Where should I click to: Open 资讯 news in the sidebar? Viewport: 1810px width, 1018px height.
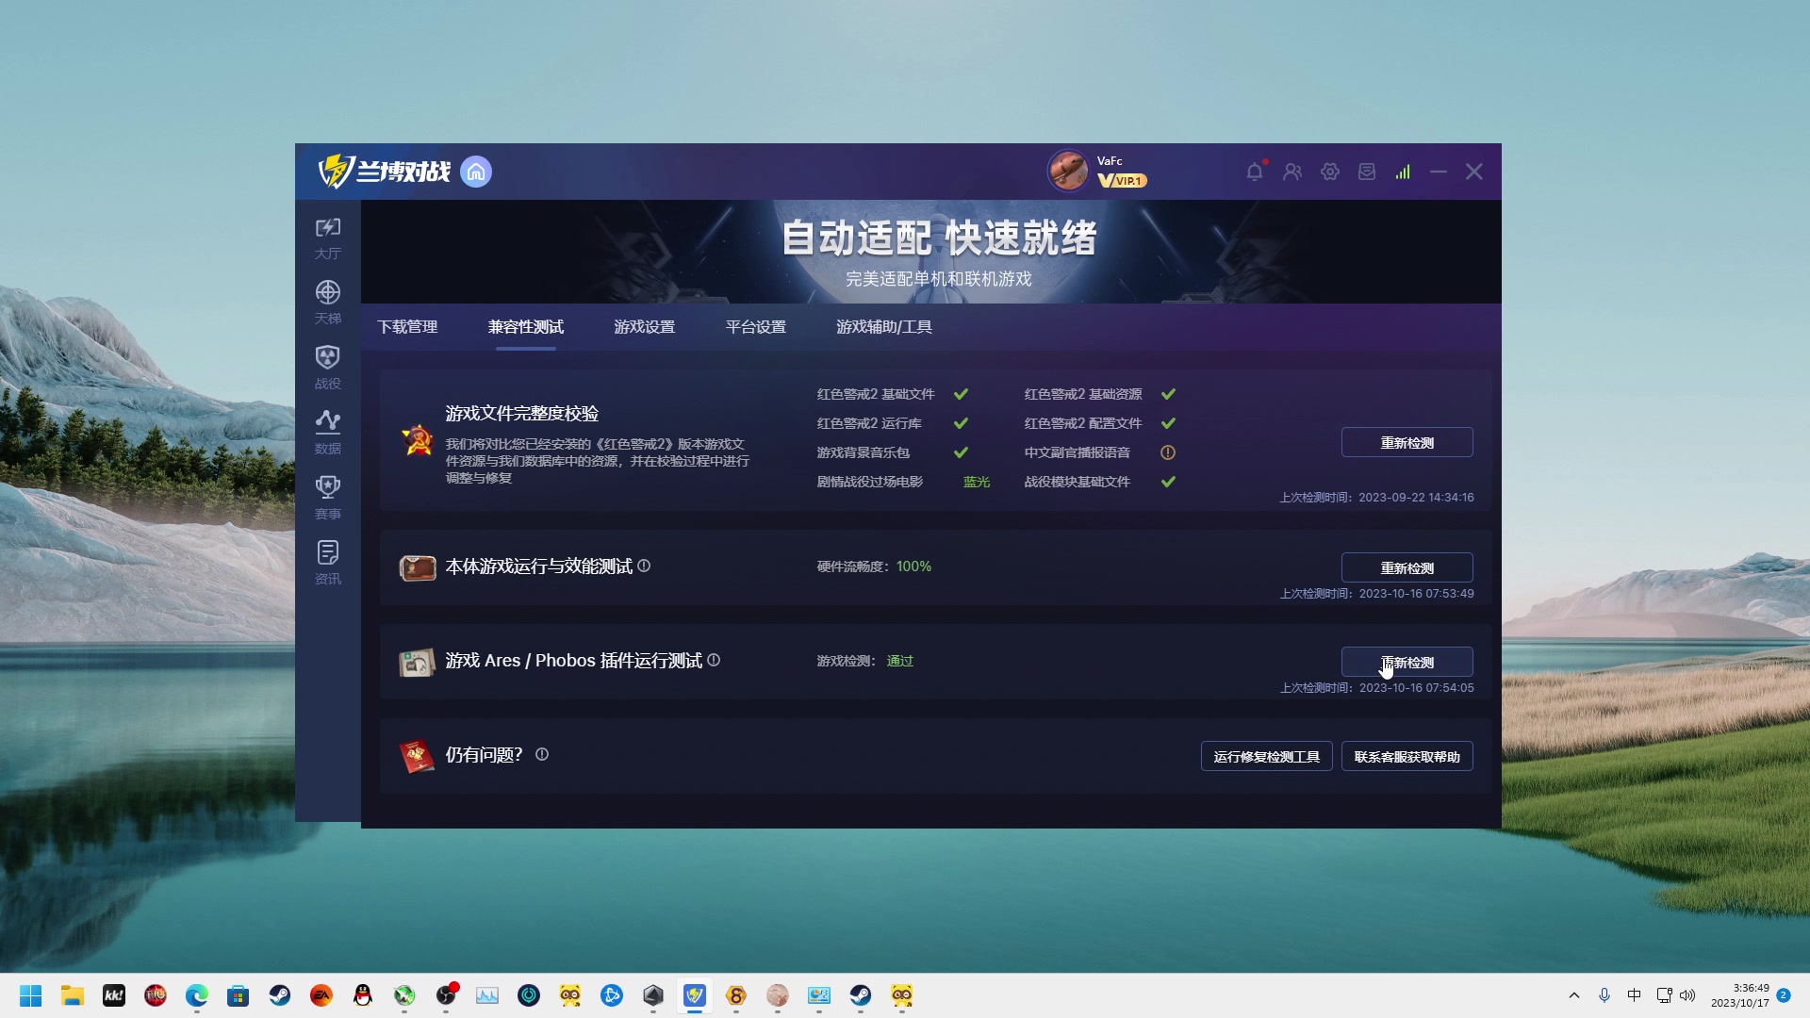(x=328, y=563)
